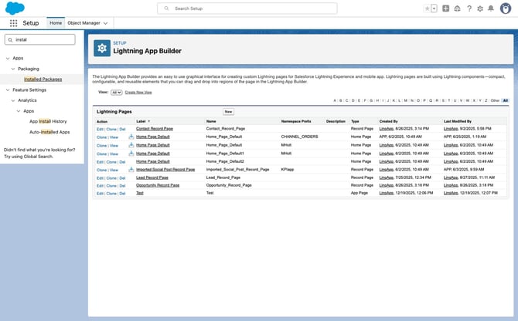Open Created By user link in Test row
Image resolution: width=518 pixels, height=321 pixels.
pyautogui.click(x=387, y=193)
